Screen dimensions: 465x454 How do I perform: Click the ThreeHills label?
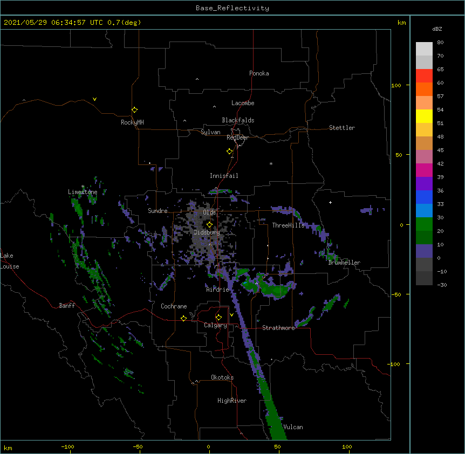[x=288, y=225]
